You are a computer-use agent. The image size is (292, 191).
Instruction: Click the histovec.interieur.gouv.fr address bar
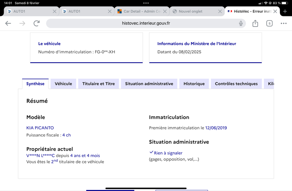pyautogui.click(x=146, y=23)
